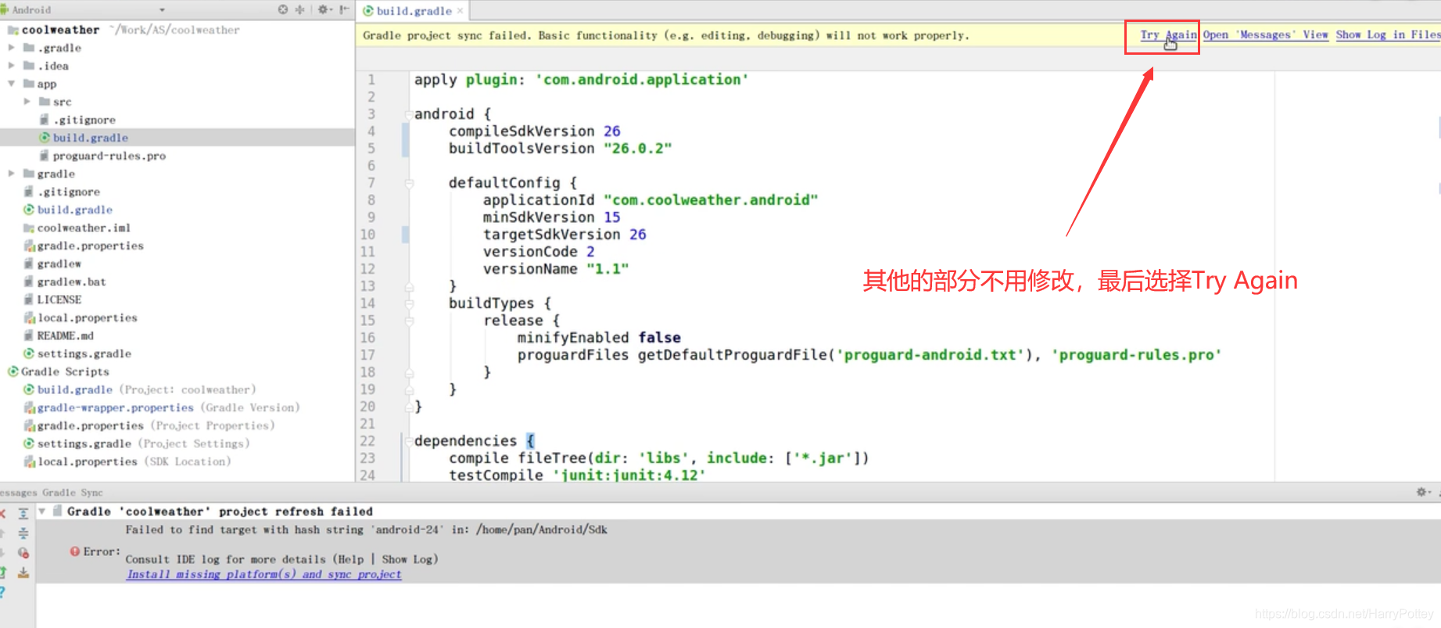Click the red Error icon in Messages

(75, 551)
